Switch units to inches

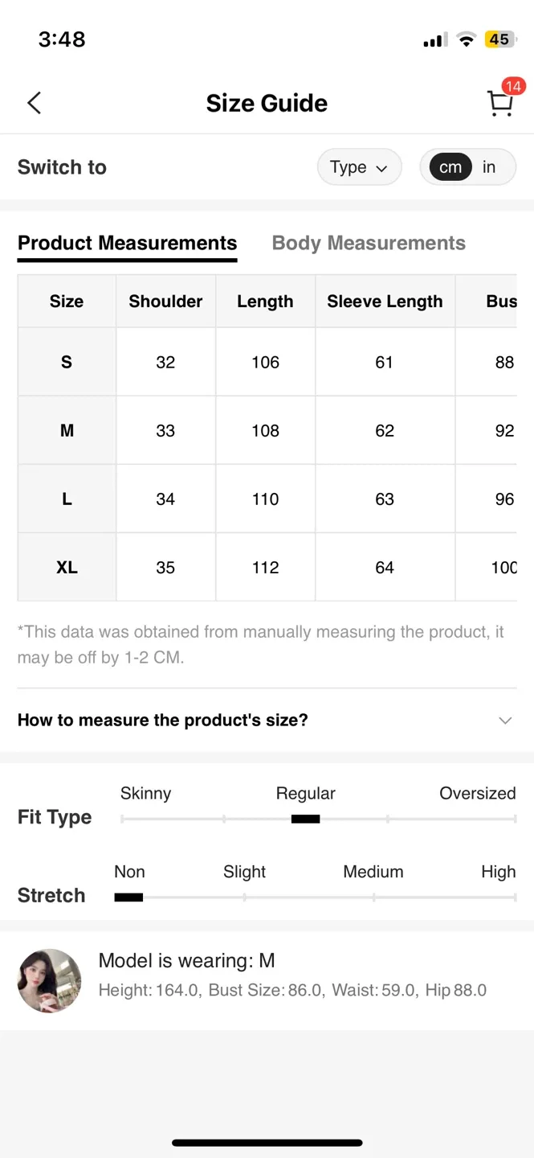coord(489,167)
